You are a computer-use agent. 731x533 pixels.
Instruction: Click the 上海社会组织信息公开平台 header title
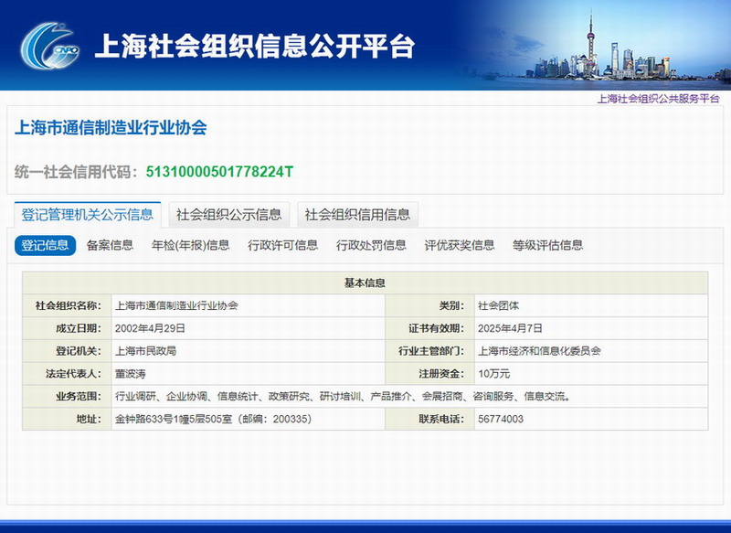coord(254,47)
